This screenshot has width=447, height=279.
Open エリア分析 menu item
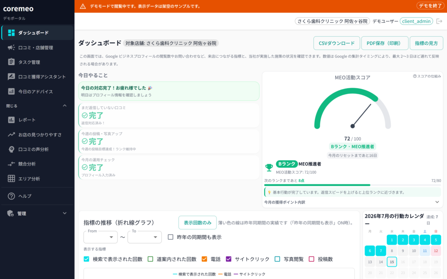tap(38, 178)
